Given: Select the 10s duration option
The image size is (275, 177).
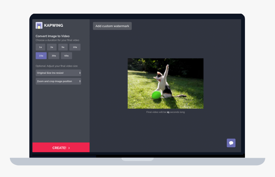Looking at the screenshot, I should coord(75,47).
